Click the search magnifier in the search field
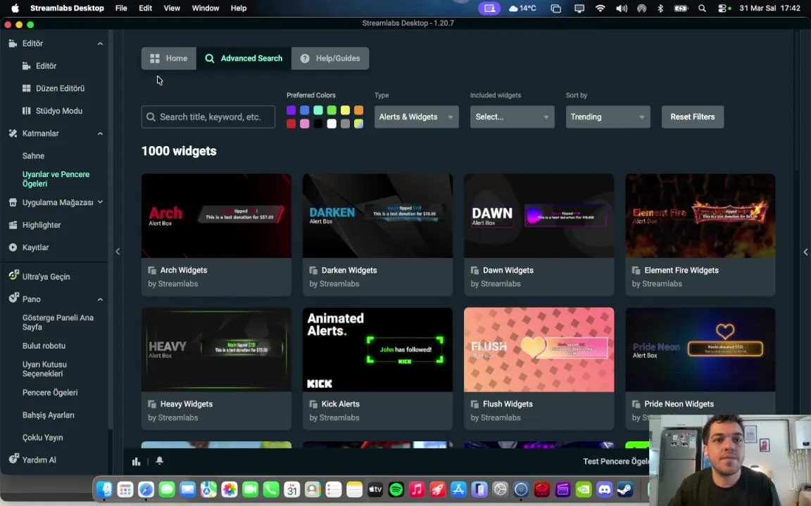The height and width of the screenshot is (506, 811). pyautogui.click(x=151, y=117)
